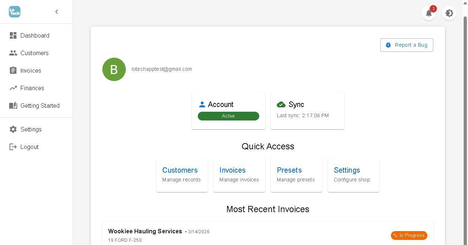
Task: Open the Settings quick access card
Action: coord(354,175)
